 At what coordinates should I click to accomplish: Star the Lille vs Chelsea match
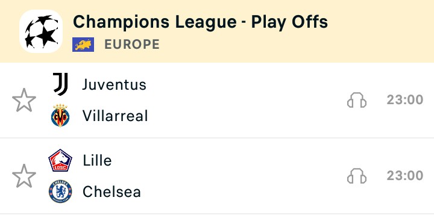pyautogui.click(x=24, y=176)
